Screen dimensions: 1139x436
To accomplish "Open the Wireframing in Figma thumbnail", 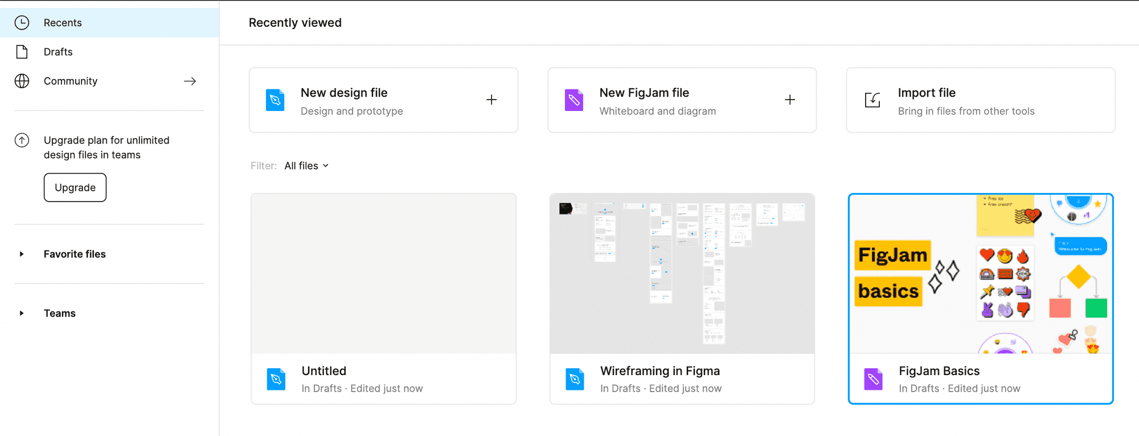I will 682,274.
